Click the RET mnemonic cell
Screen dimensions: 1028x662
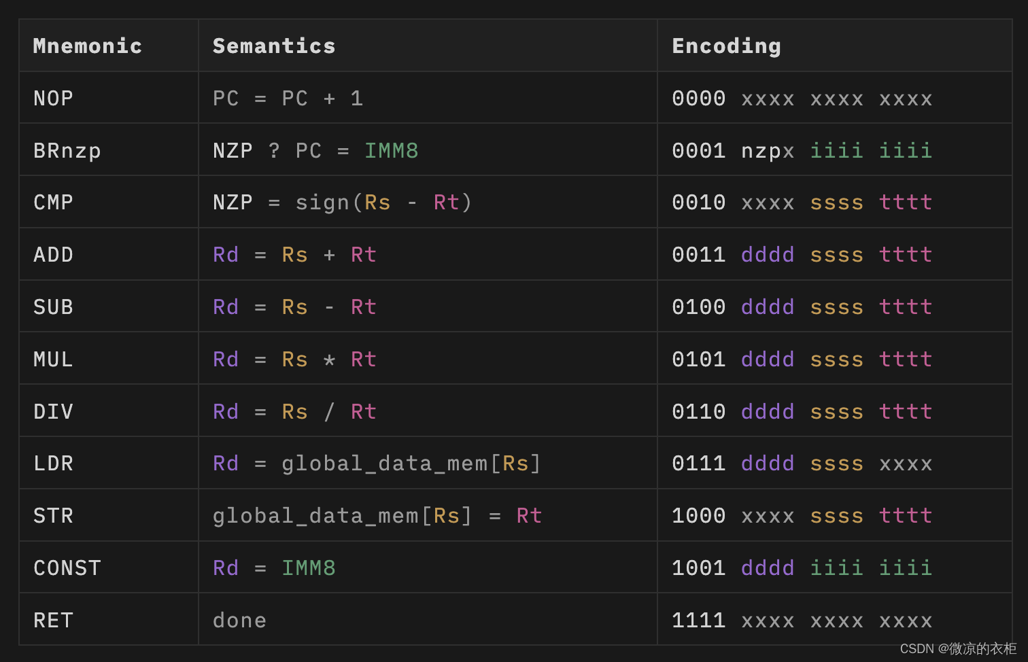(54, 621)
